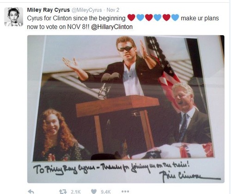Click the 'make ur plans' tweet text
The height and width of the screenshot is (194, 231).
tap(200, 18)
